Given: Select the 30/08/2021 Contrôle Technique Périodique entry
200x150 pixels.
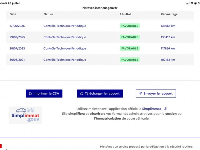Looking at the screenshot, I should coord(65,60).
